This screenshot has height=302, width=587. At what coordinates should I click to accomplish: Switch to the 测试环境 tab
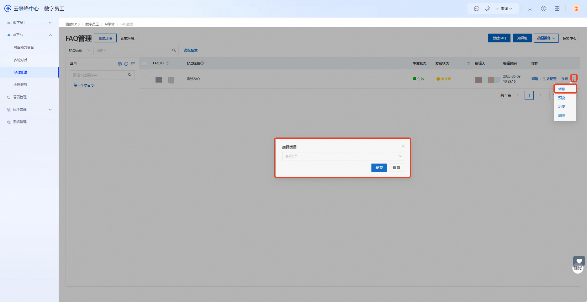tap(105, 38)
